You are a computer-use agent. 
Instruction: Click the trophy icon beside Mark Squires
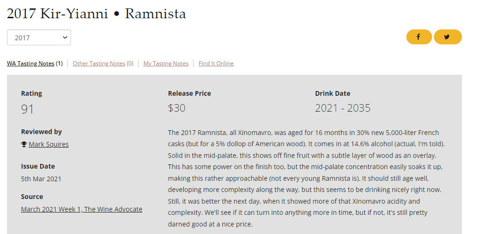click(24, 144)
